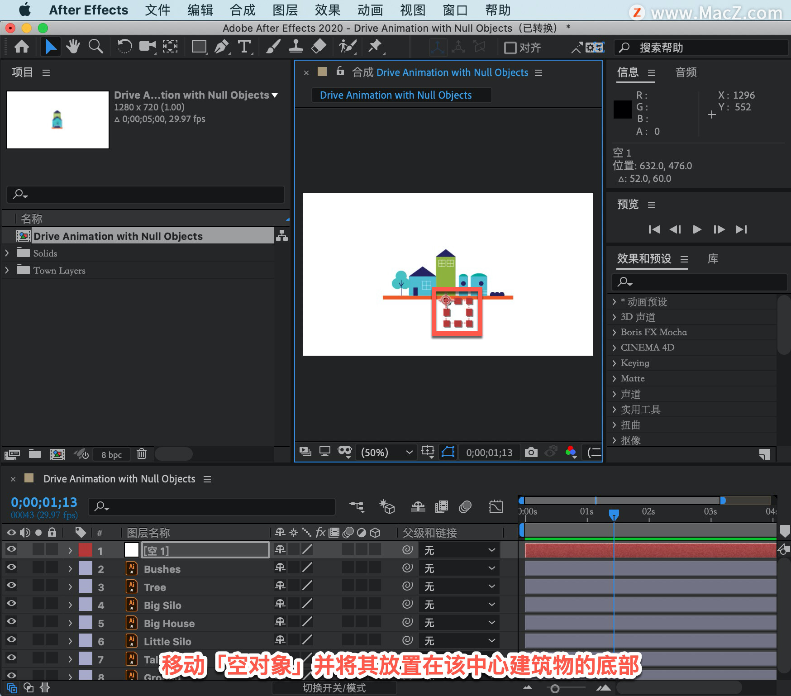Open the 效果 menu
The height and width of the screenshot is (696, 791).
[328, 10]
